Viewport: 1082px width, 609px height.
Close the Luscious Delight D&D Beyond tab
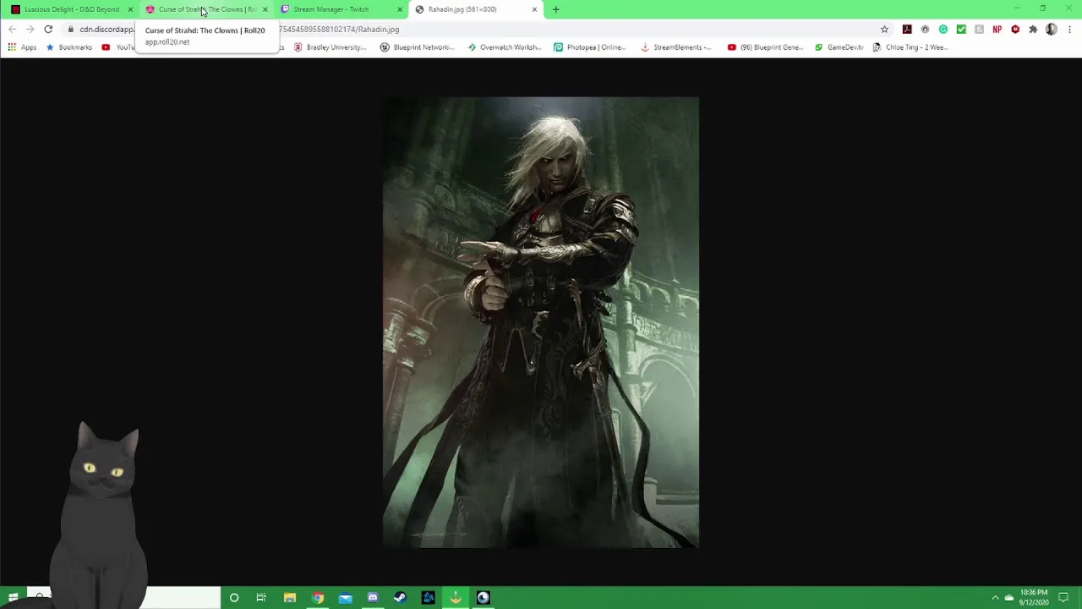point(130,9)
